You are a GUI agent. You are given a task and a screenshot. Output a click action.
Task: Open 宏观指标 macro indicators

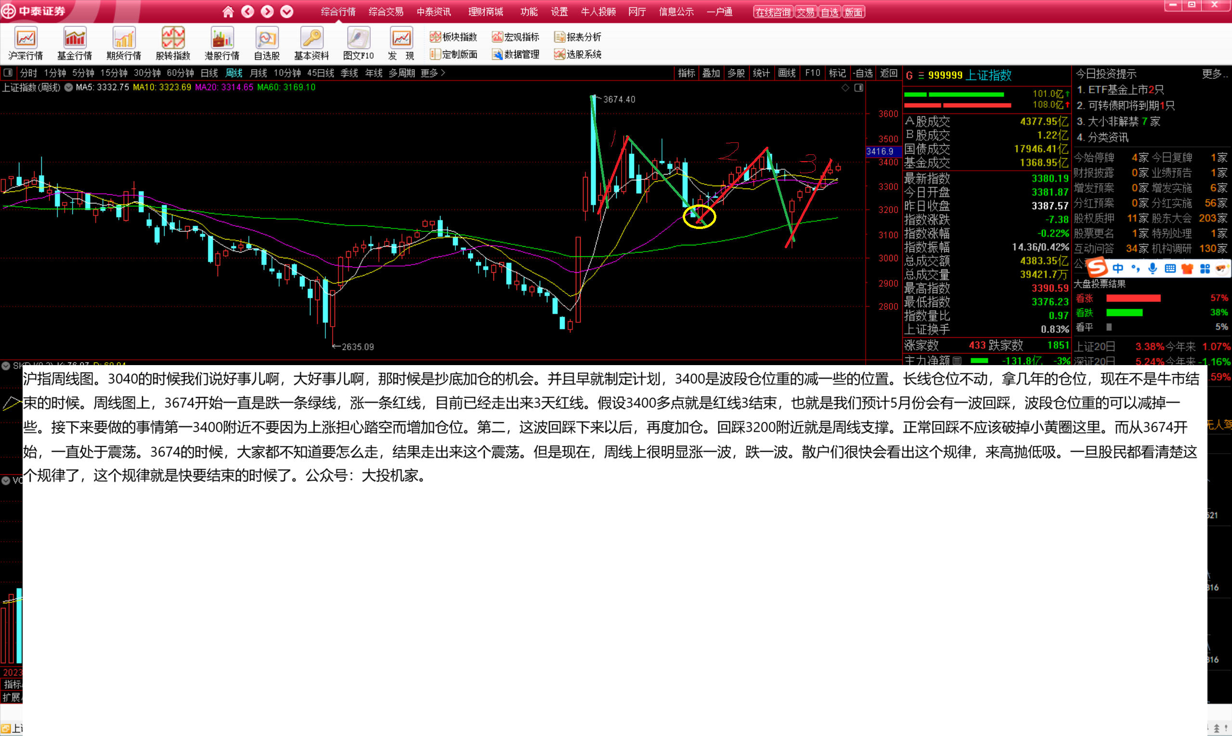coord(515,37)
